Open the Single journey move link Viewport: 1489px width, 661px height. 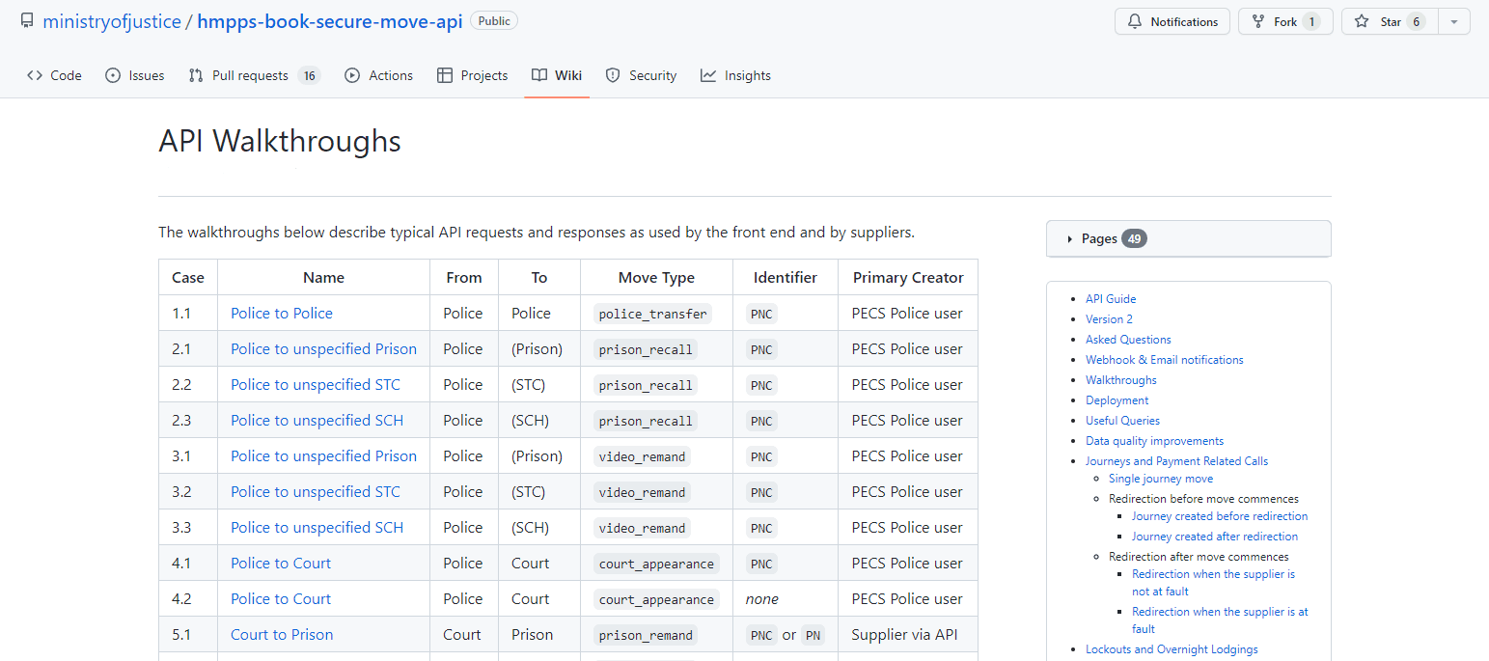point(1160,479)
